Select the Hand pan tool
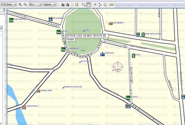The height and width of the screenshot is (125, 185). [89, 4]
